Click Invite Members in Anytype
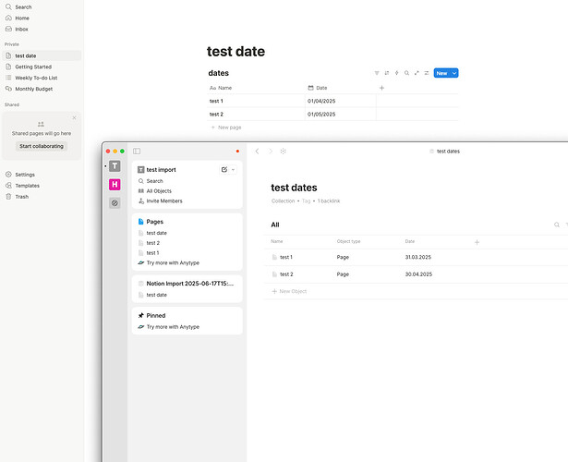This screenshot has width=568, height=462. [x=160, y=201]
